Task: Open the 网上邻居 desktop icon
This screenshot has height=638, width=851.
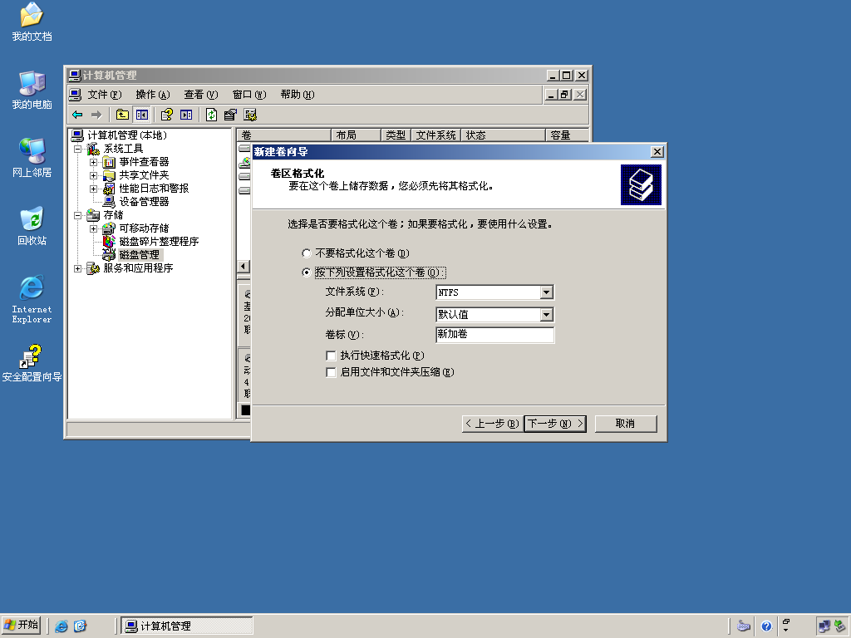Action: pyautogui.click(x=32, y=158)
